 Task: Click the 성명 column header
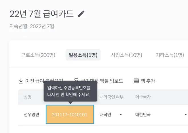tap(28, 97)
